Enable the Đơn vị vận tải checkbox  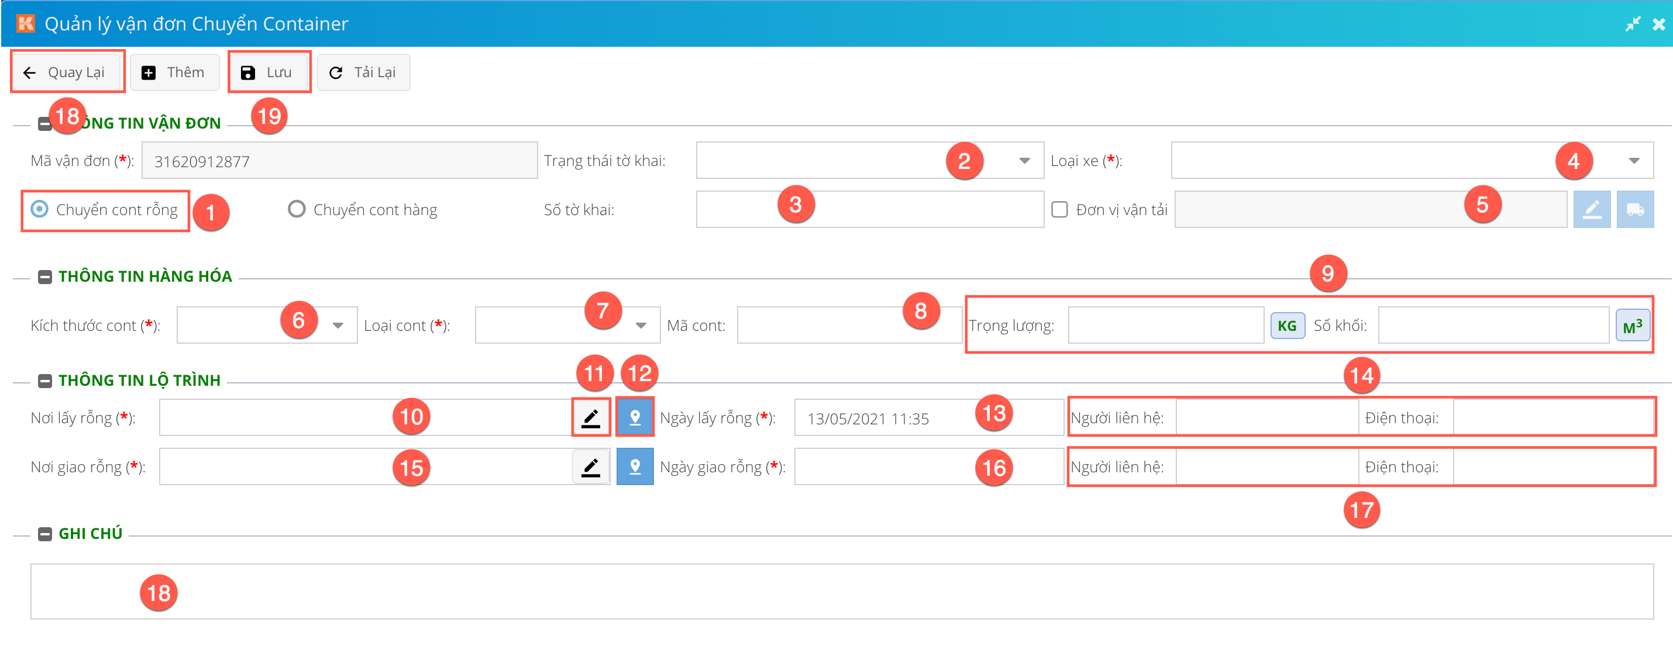pos(1059,209)
